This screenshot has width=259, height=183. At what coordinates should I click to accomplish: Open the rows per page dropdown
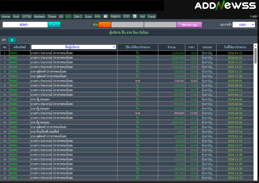point(243,25)
